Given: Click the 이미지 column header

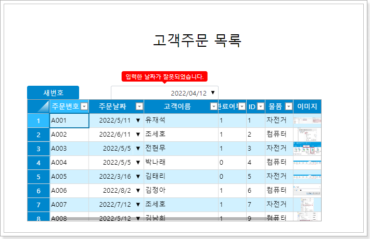Looking at the screenshot, I should tap(307, 107).
